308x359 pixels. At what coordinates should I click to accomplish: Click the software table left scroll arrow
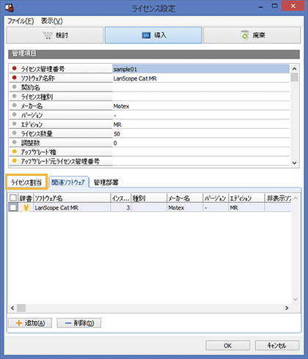click(12, 308)
